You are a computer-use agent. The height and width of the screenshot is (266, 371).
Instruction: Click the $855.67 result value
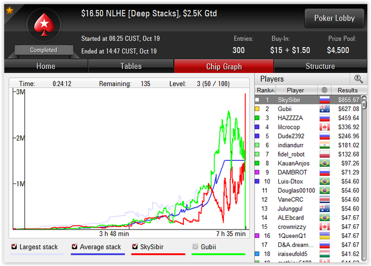point(349,100)
